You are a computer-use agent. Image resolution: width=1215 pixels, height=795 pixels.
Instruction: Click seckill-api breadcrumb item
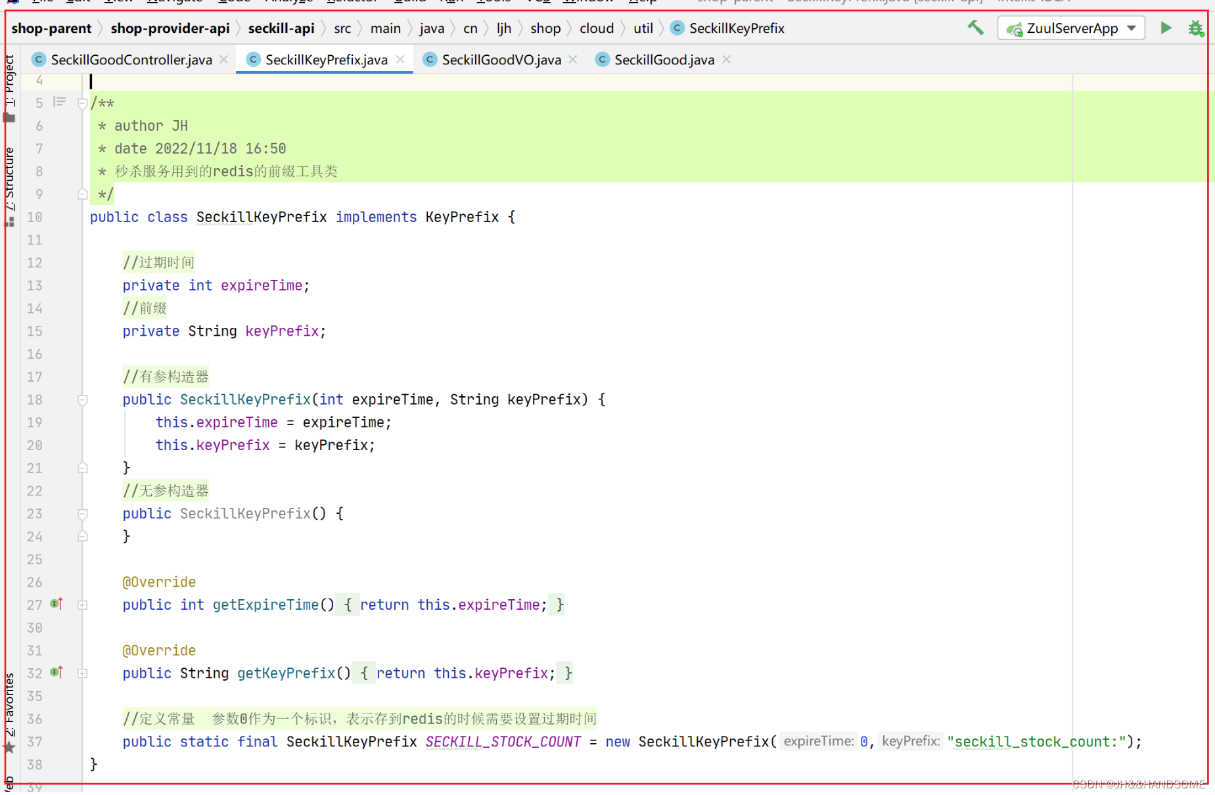click(281, 28)
